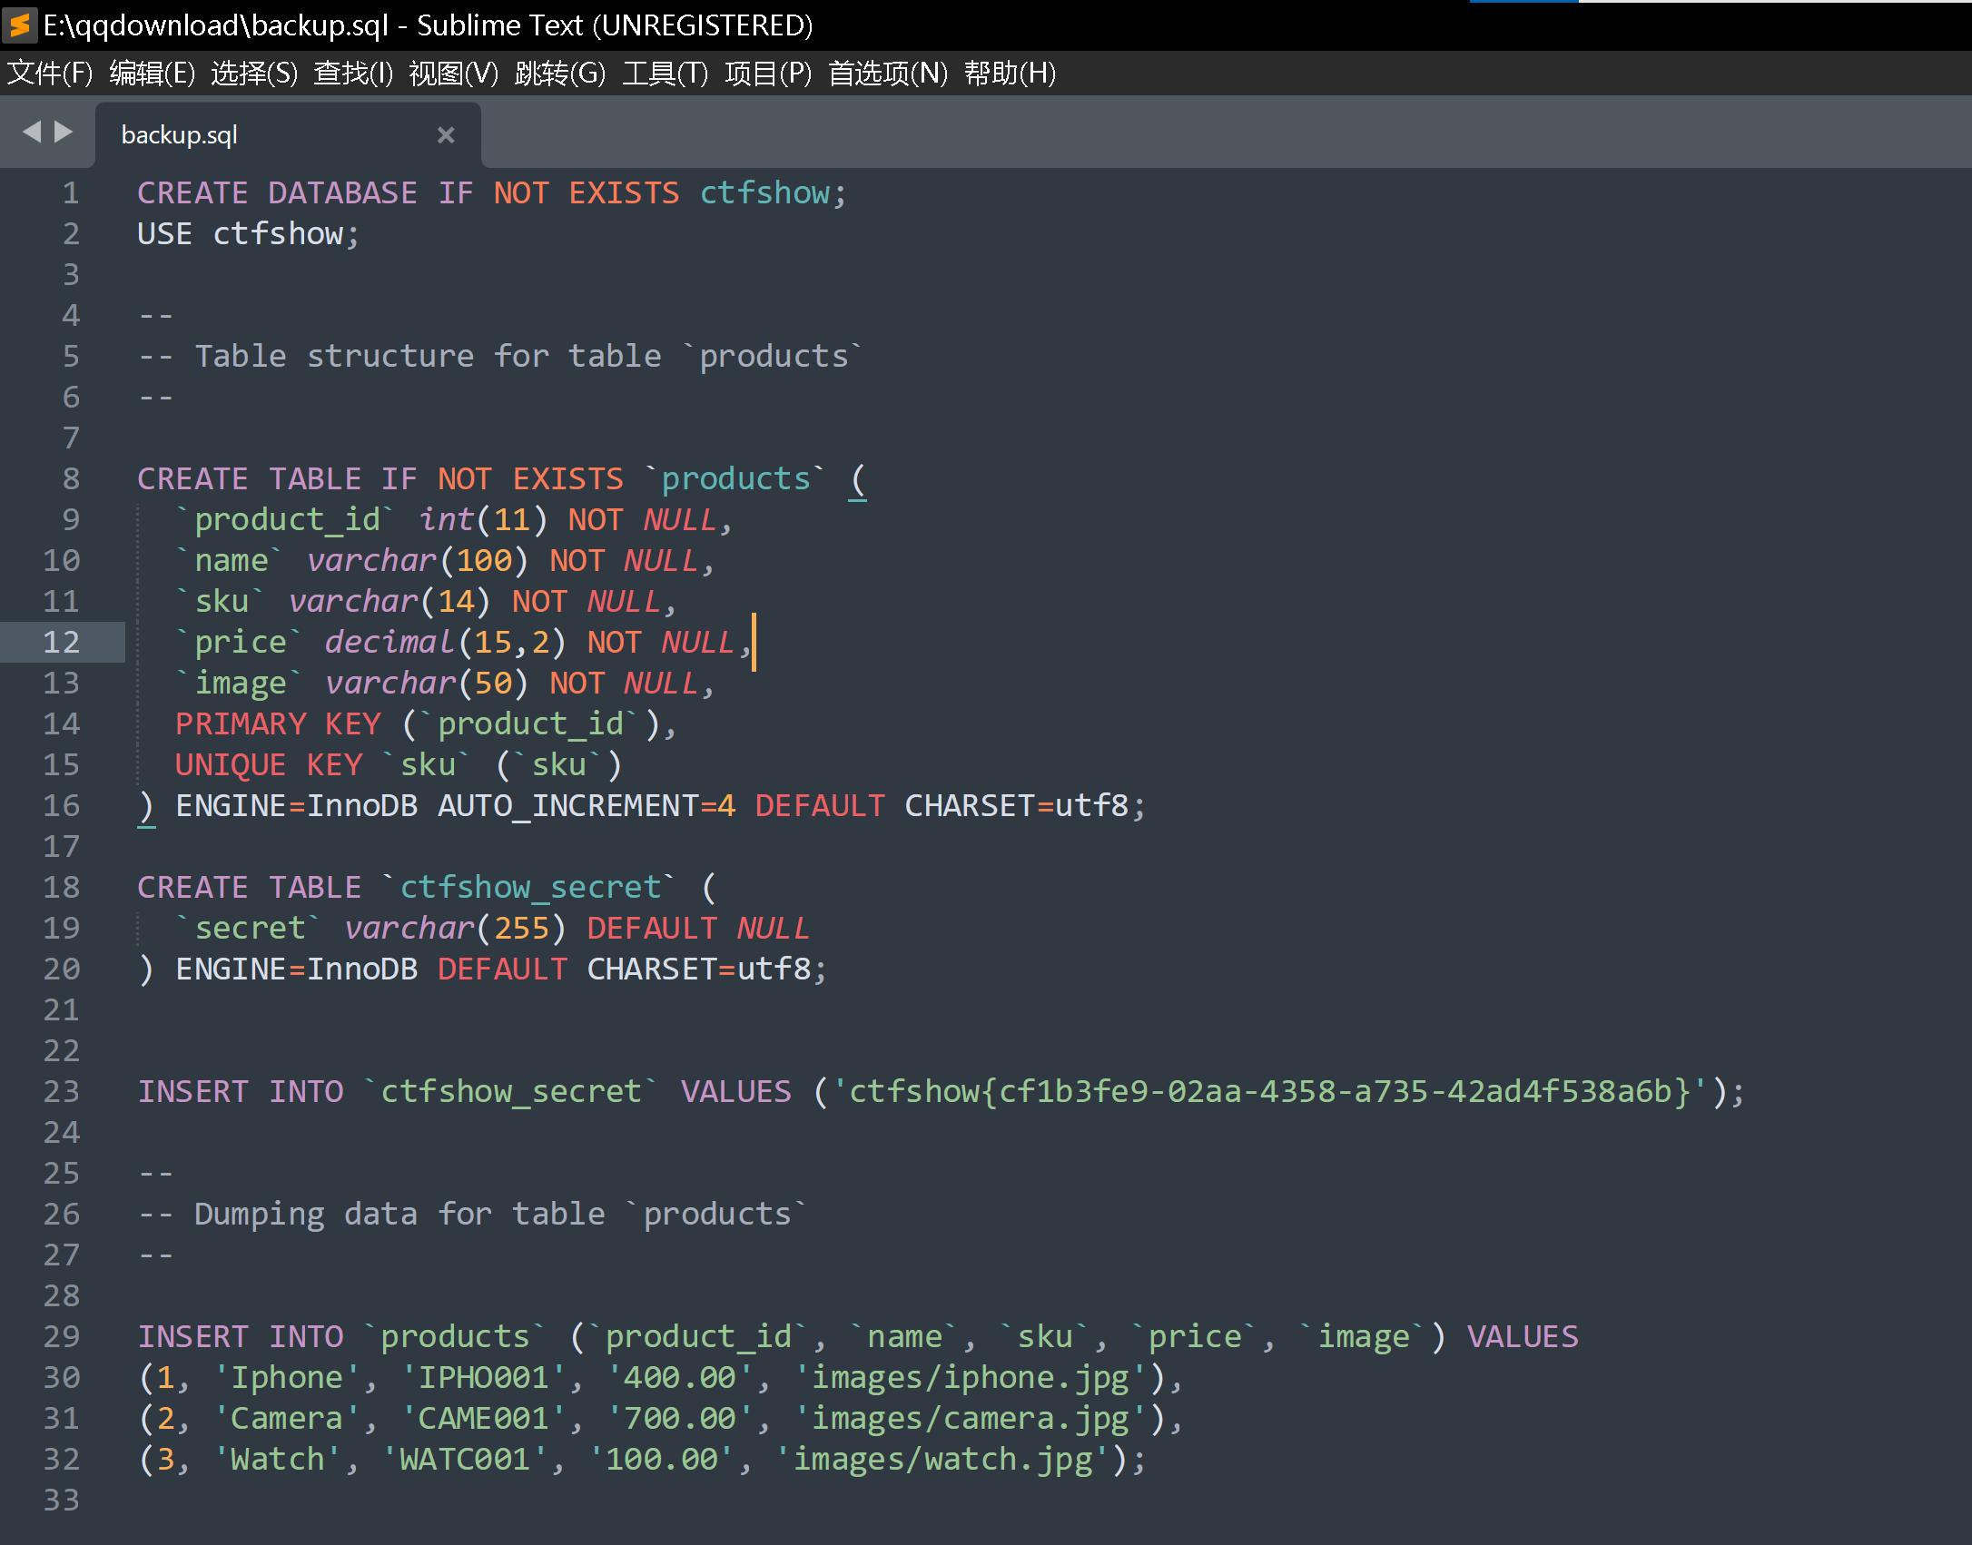Click line number 23 in gutter

62,1091
